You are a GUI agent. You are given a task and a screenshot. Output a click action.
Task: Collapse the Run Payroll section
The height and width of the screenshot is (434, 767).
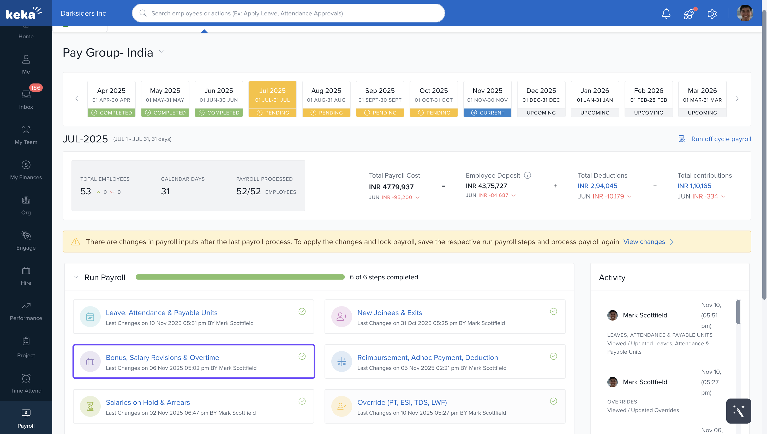(x=76, y=277)
